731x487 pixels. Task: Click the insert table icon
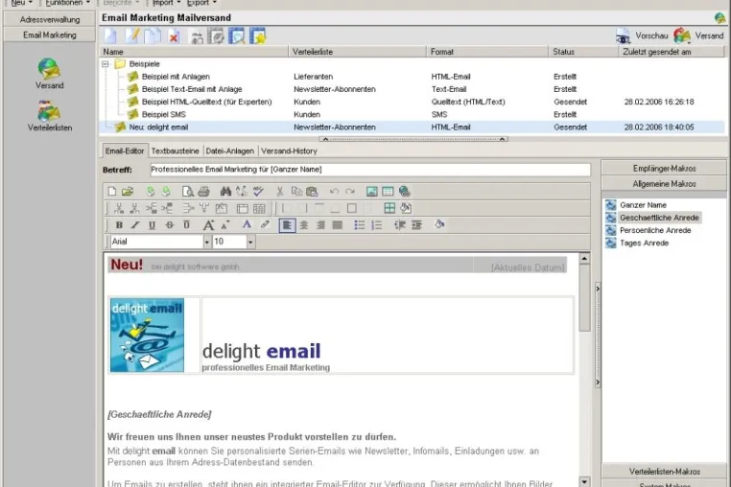coord(388,191)
